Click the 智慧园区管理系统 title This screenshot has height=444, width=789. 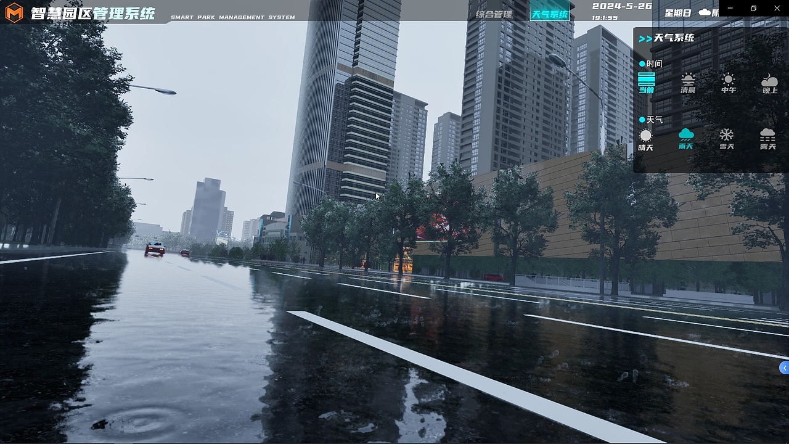(93, 12)
